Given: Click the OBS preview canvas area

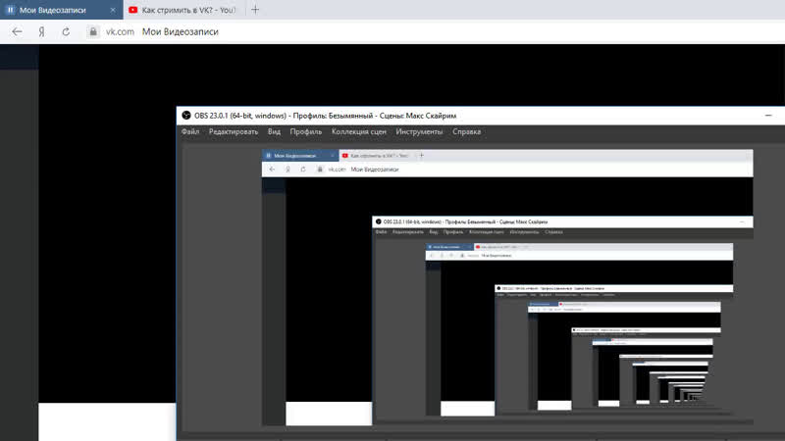Looking at the screenshot, I should click(x=507, y=287).
